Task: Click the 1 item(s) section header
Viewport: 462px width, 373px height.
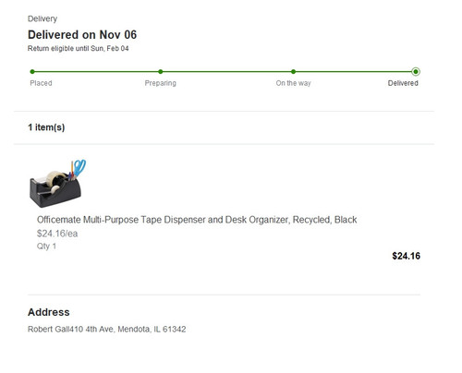Action: coord(46,127)
